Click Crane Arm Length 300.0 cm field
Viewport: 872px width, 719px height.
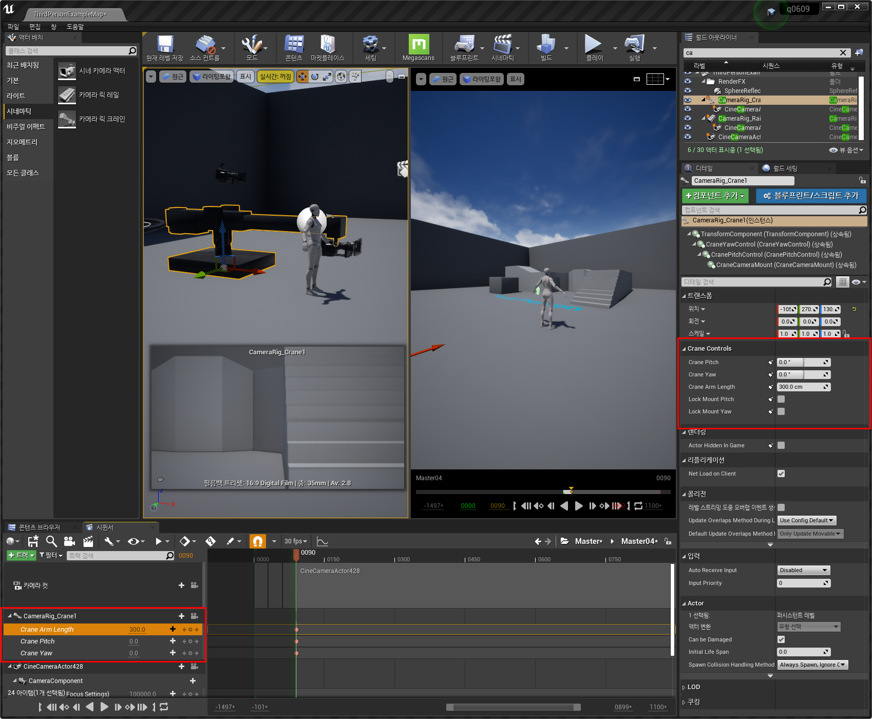804,387
